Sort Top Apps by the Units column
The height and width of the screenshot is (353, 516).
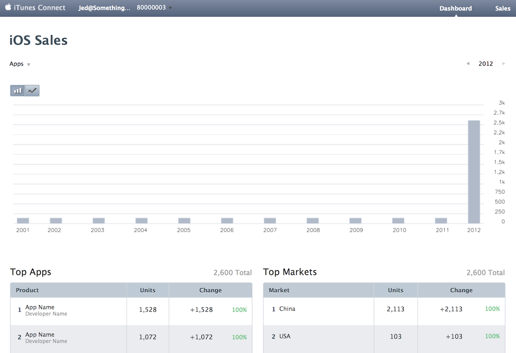(x=148, y=290)
